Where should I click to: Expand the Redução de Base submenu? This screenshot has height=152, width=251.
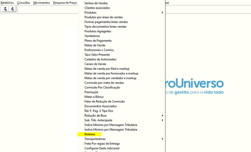pos(162,116)
